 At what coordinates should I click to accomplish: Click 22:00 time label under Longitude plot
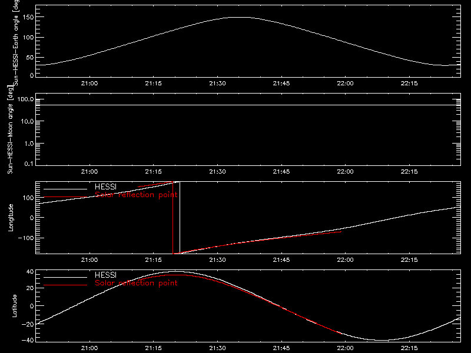[345, 259]
